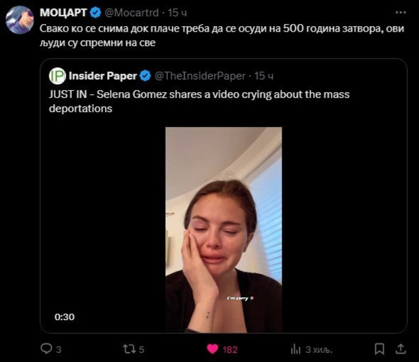Viewport: 419px width, 362px height.
Task: Click the verified badge beside МОЦАРТ
Action: point(95,13)
